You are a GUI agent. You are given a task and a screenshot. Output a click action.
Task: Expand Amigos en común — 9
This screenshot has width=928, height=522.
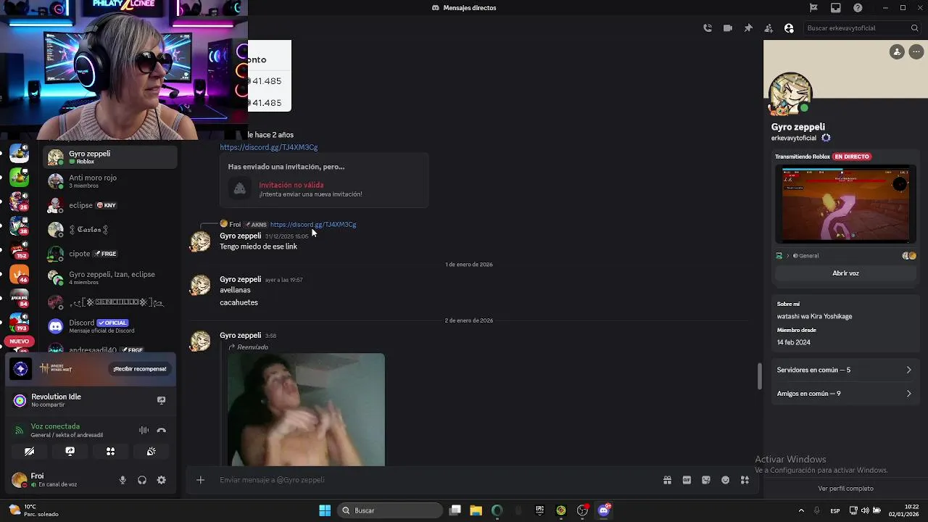click(x=845, y=394)
